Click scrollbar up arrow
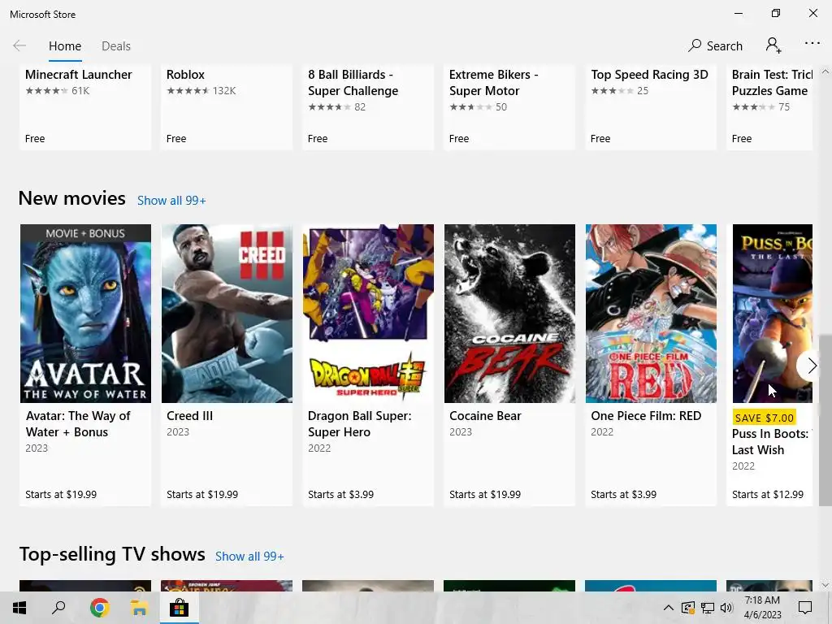The width and height of the screenshot is (832, 624). tap(825, 71)
